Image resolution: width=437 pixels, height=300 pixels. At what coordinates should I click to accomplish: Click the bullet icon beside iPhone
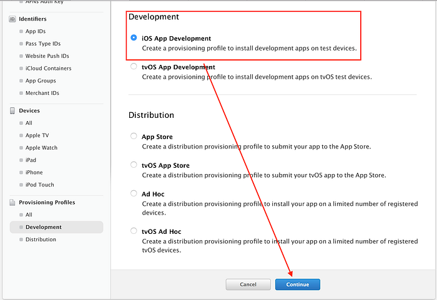coord(21,172)
